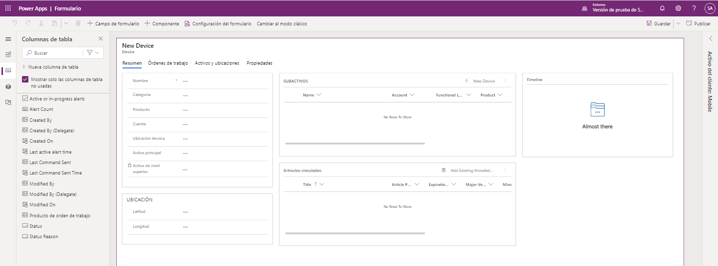Open the Power Apps app launcher waffle
718x266 pixels.
(x=8, y=8)
